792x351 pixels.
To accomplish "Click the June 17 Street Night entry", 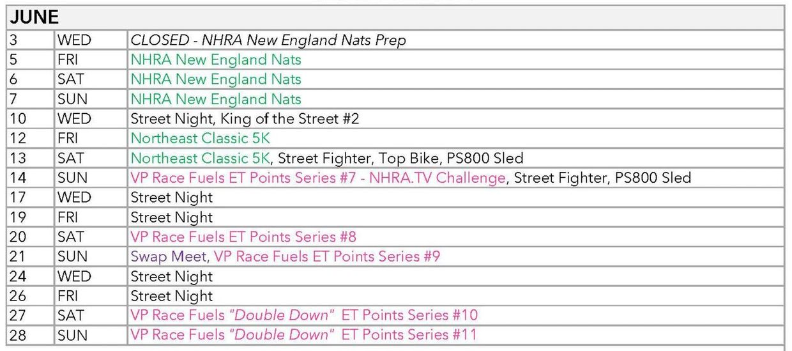I will [x=172, y=198].
